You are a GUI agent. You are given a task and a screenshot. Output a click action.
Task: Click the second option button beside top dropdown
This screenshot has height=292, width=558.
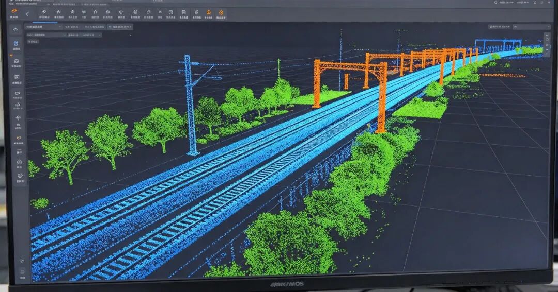click(95, 27)
